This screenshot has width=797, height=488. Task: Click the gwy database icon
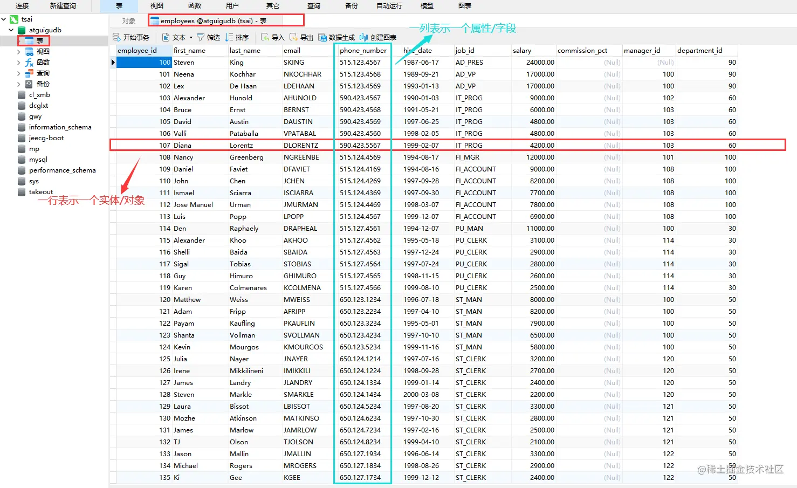click(22, 116)
